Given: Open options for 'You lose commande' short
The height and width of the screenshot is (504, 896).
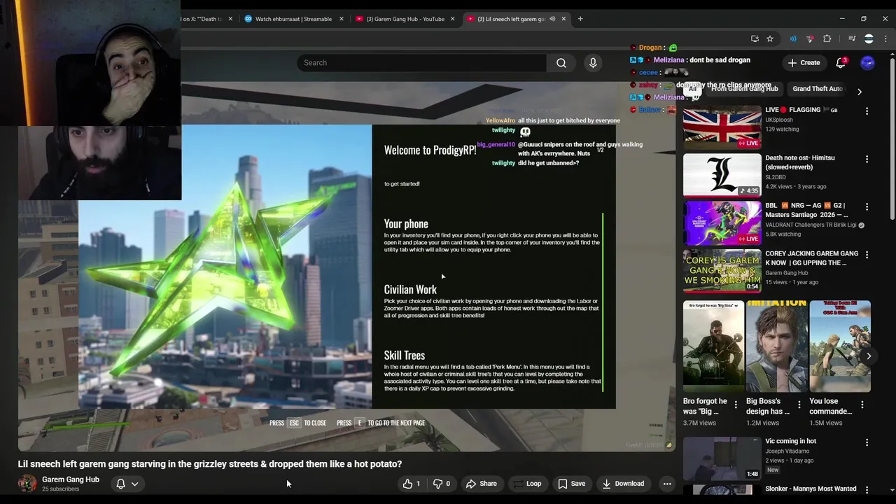Looking at the screenshot, I should 862,405.
